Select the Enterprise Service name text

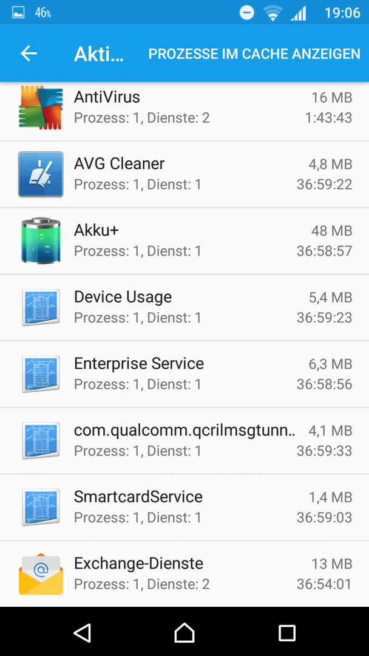139,364
